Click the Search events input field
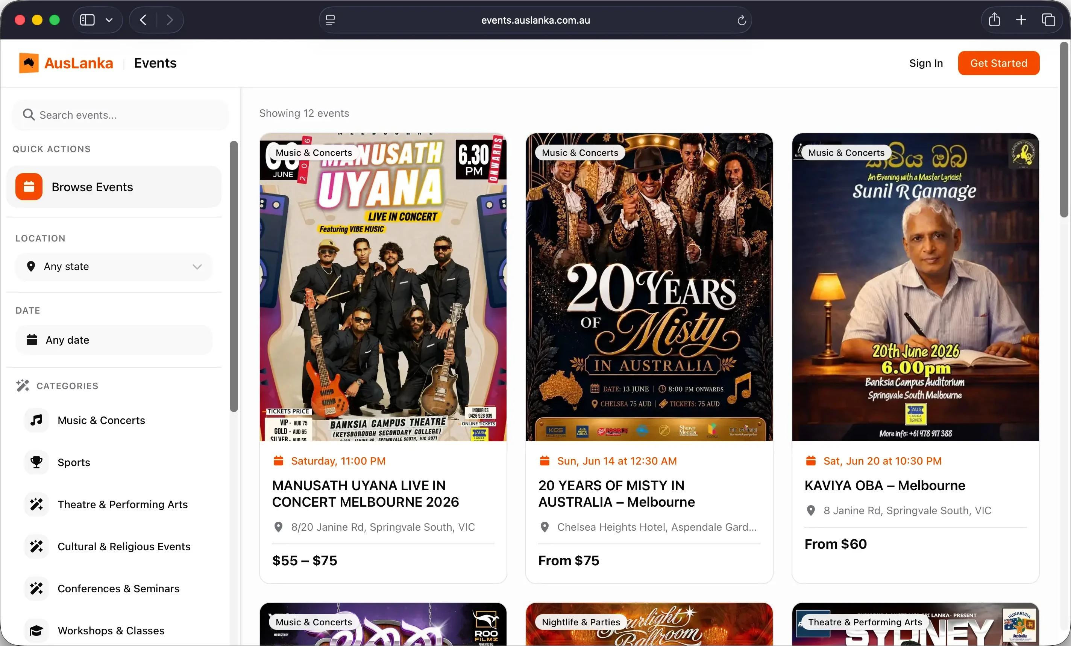Viewport: 1071px width, 646px height. coord(120,115)
